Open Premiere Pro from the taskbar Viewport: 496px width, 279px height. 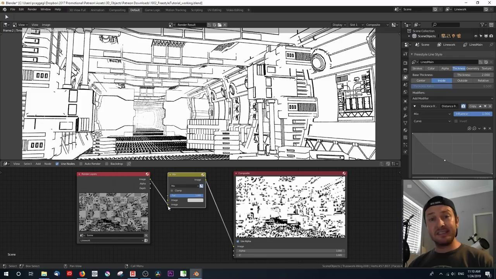pyautogui.click(x=170, y=274)
